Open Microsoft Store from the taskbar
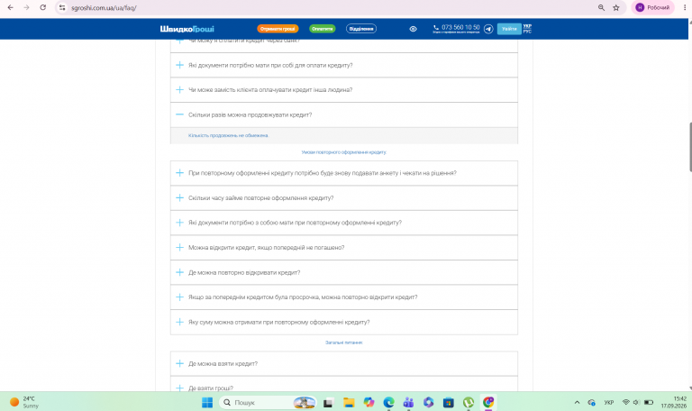692x411 pixels. [x=449, y=402]
